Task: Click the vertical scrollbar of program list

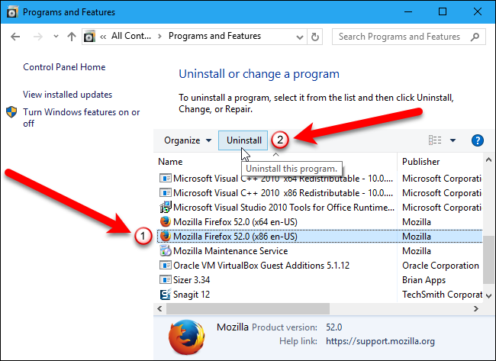Action: pyautogui.click(x=488, y=252)
